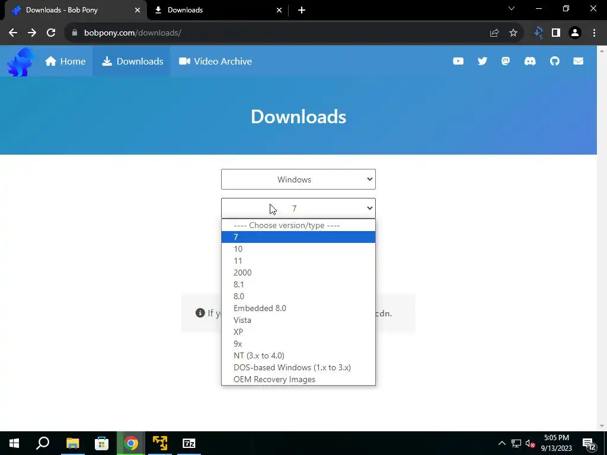The height and width of the screenshot is (455, 607).
Task: Choose OEM Recovery Images option
Action: click(x=298, y=380)
